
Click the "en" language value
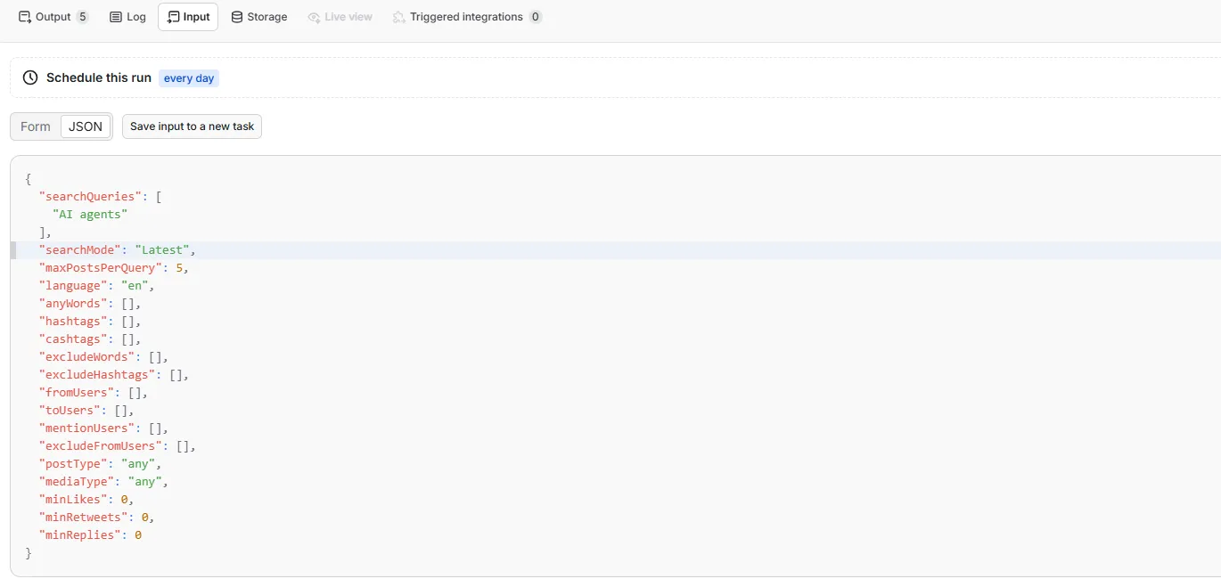(135, 286)
